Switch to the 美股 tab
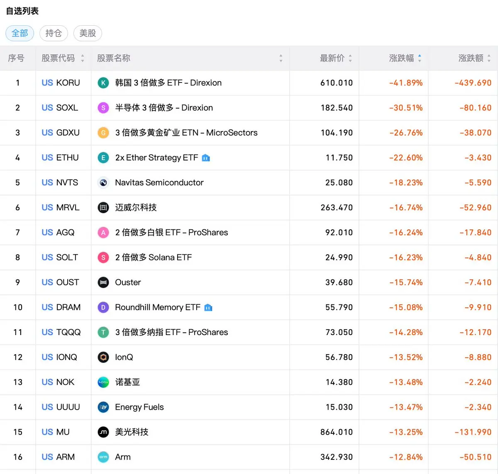Image resolution: width=498 pixels, height=474 pixels. pyautogui.click(x=88, y=33)
